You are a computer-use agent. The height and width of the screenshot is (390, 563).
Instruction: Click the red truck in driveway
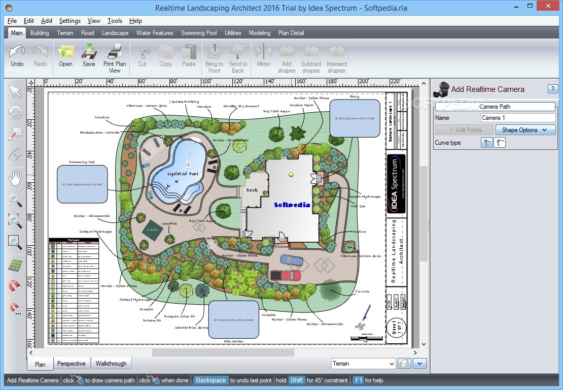286,275
